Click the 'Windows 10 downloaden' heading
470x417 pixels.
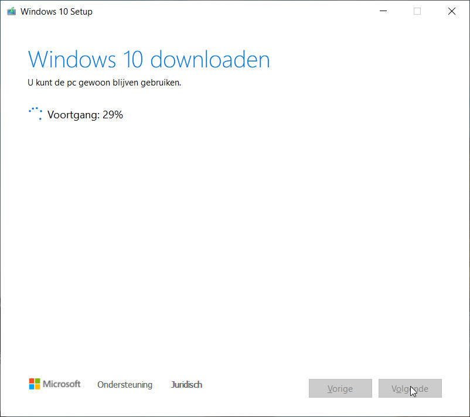pos(149,60)
